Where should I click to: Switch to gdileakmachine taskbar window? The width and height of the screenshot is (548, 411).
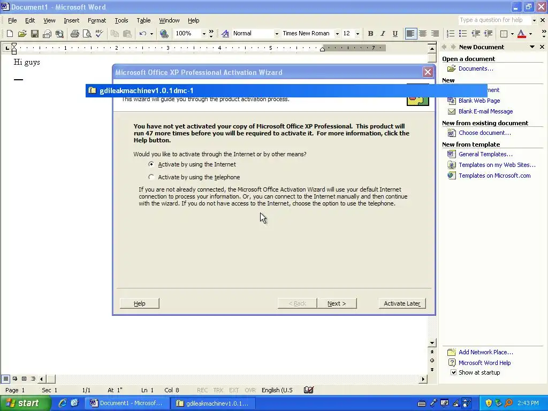pyautogui.click(x=212, y=404)
